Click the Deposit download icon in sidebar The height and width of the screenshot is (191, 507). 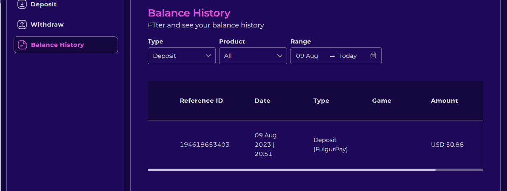click(22, 5)
